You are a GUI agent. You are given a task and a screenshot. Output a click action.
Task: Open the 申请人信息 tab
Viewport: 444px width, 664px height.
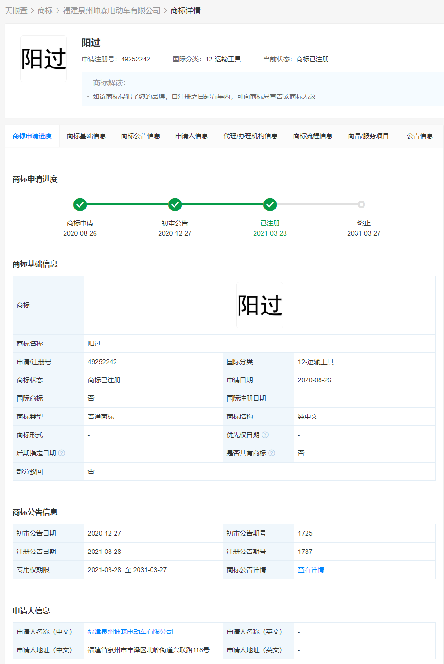click(192, 136)
